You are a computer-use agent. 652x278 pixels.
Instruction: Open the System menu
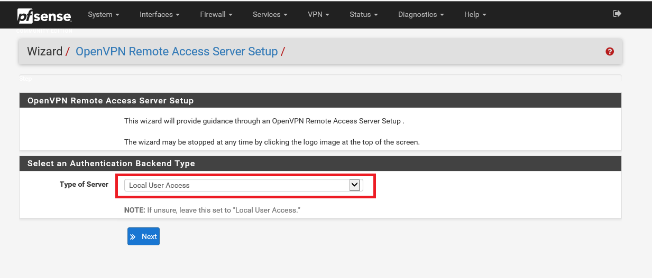[103, 14]
